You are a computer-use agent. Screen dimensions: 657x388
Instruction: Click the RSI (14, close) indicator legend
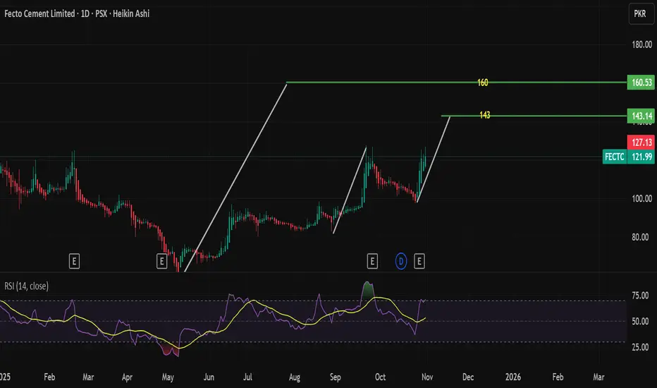tap(26, 286)
